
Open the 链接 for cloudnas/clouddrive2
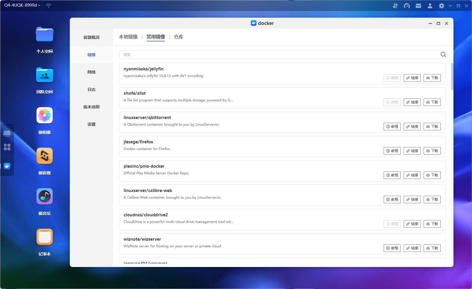pyautogui.click(x=412, y=224)
